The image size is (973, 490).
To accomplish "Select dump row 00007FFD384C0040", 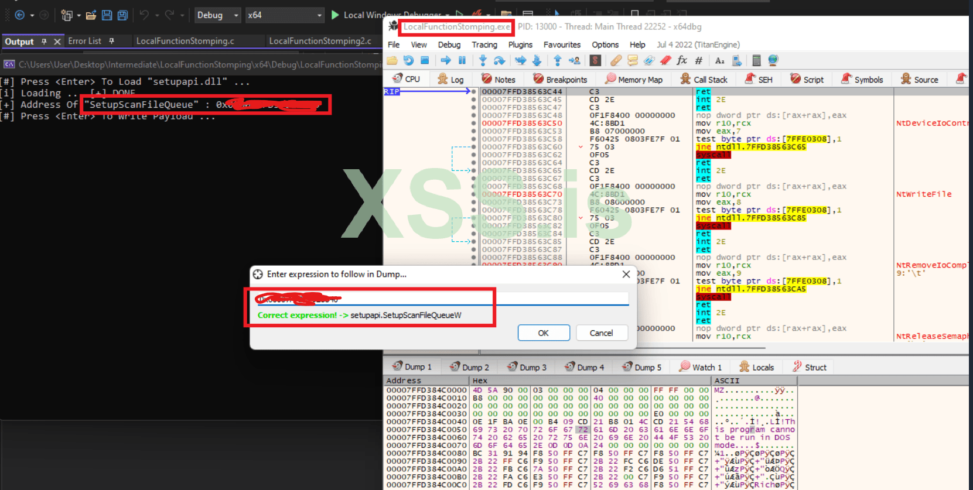I will [590, 422].
